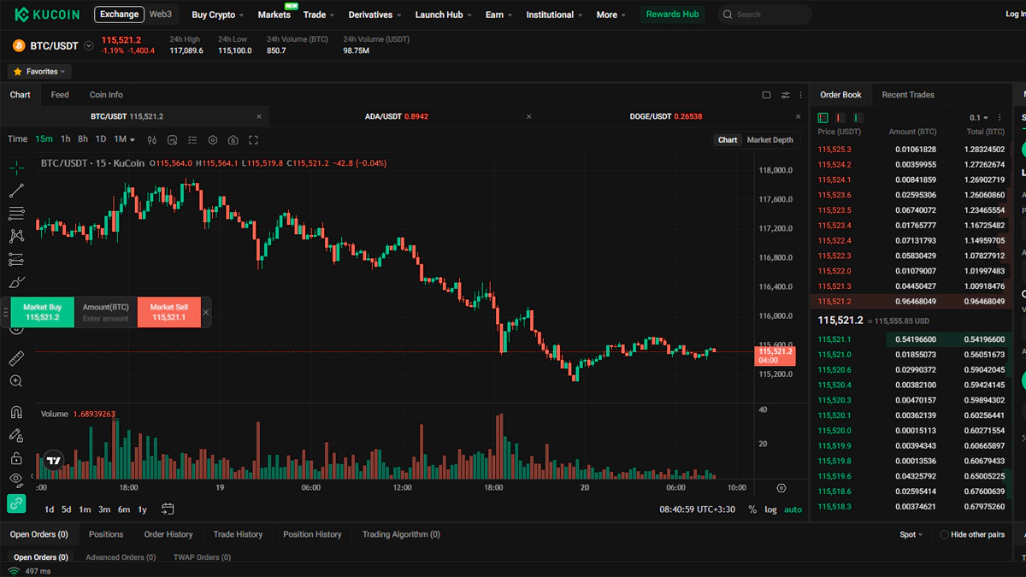Open the Spot market type dropdown
This screenshot has height=577, width=1026.
(x=911, y=535)
